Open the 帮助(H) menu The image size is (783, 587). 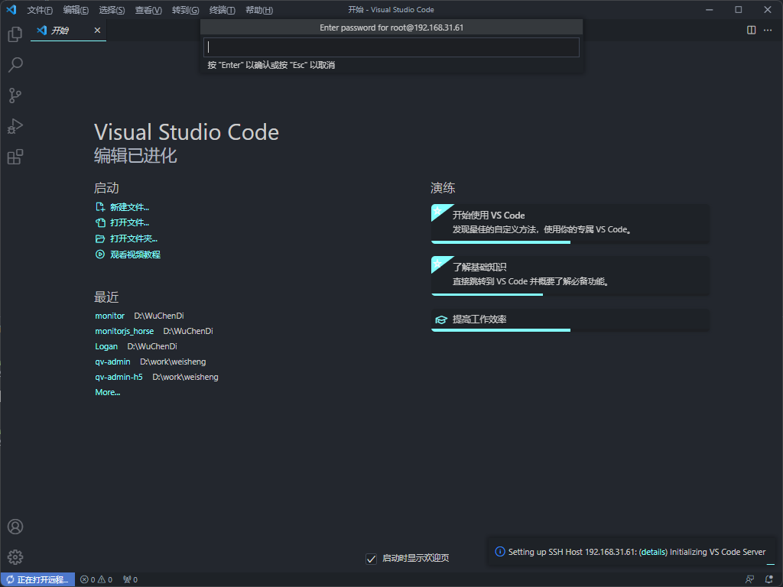click(259, 10)
